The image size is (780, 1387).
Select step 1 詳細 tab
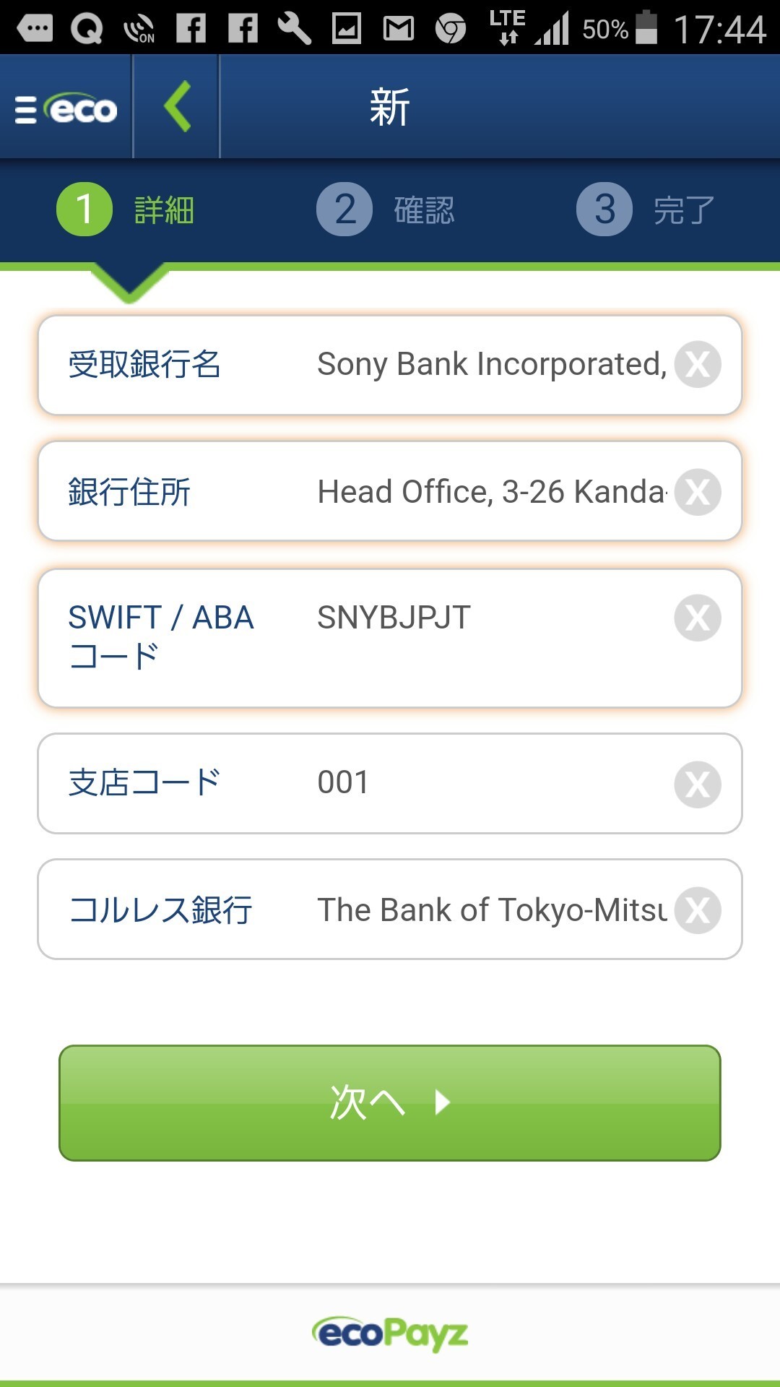point(126,209)
